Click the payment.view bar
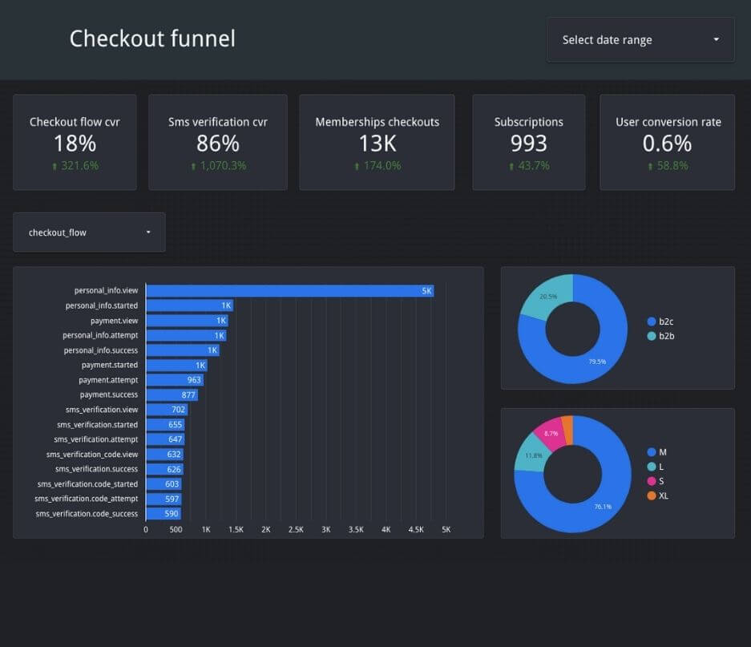 [x=188, y=321]
